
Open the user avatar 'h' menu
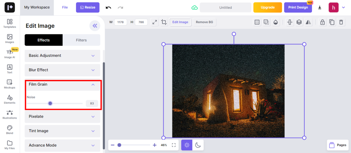click(333, 7)
